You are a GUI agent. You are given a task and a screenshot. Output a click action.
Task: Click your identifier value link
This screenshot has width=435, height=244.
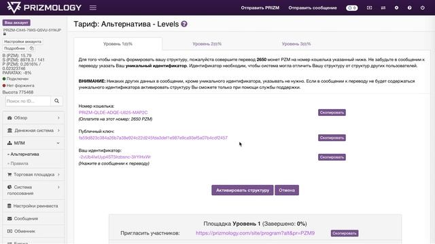[x=115, y=157]
